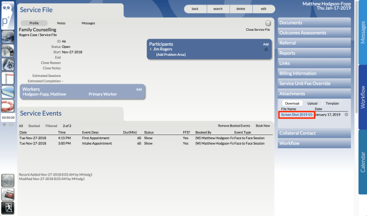Expand the Outcomes Assessments panel
Viewport: 367px width, 216px height.
click(314, 32)
